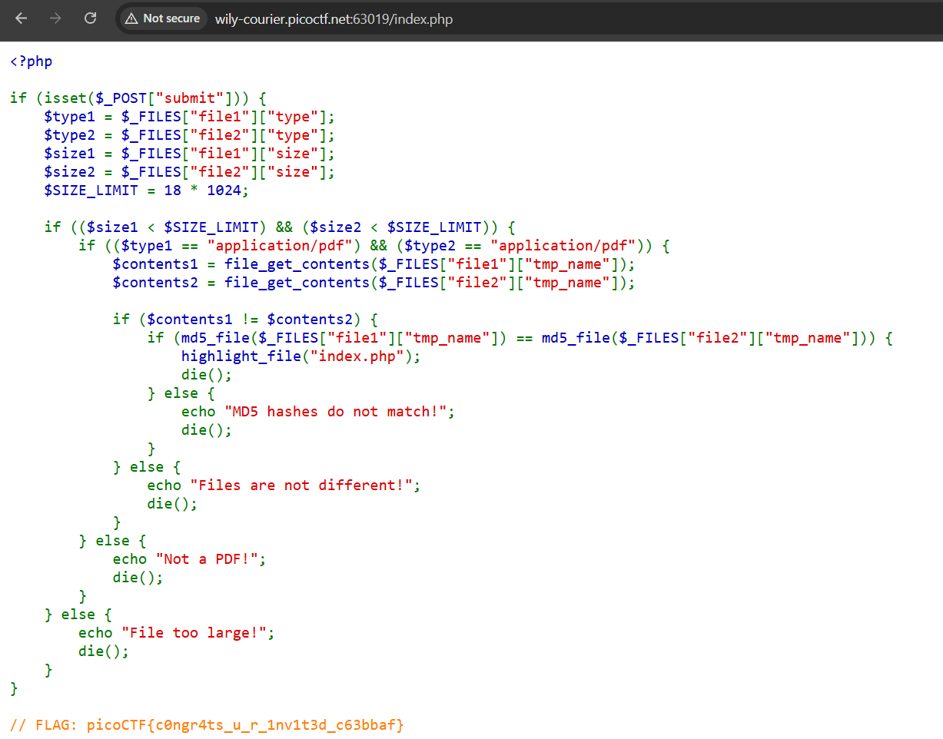
Task: Click the browser forward arrow
Action: [x=55, y=18]
